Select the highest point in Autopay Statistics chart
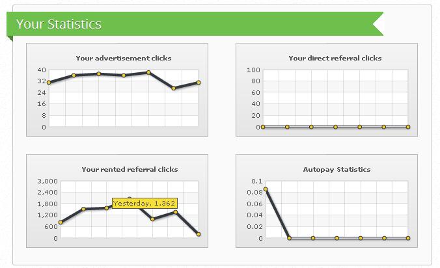440x268 pixels. [266, 189]
